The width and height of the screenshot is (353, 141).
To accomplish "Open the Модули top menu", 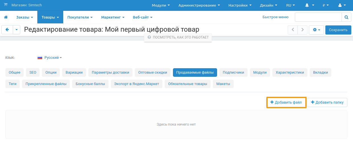I will coord(161,5).
